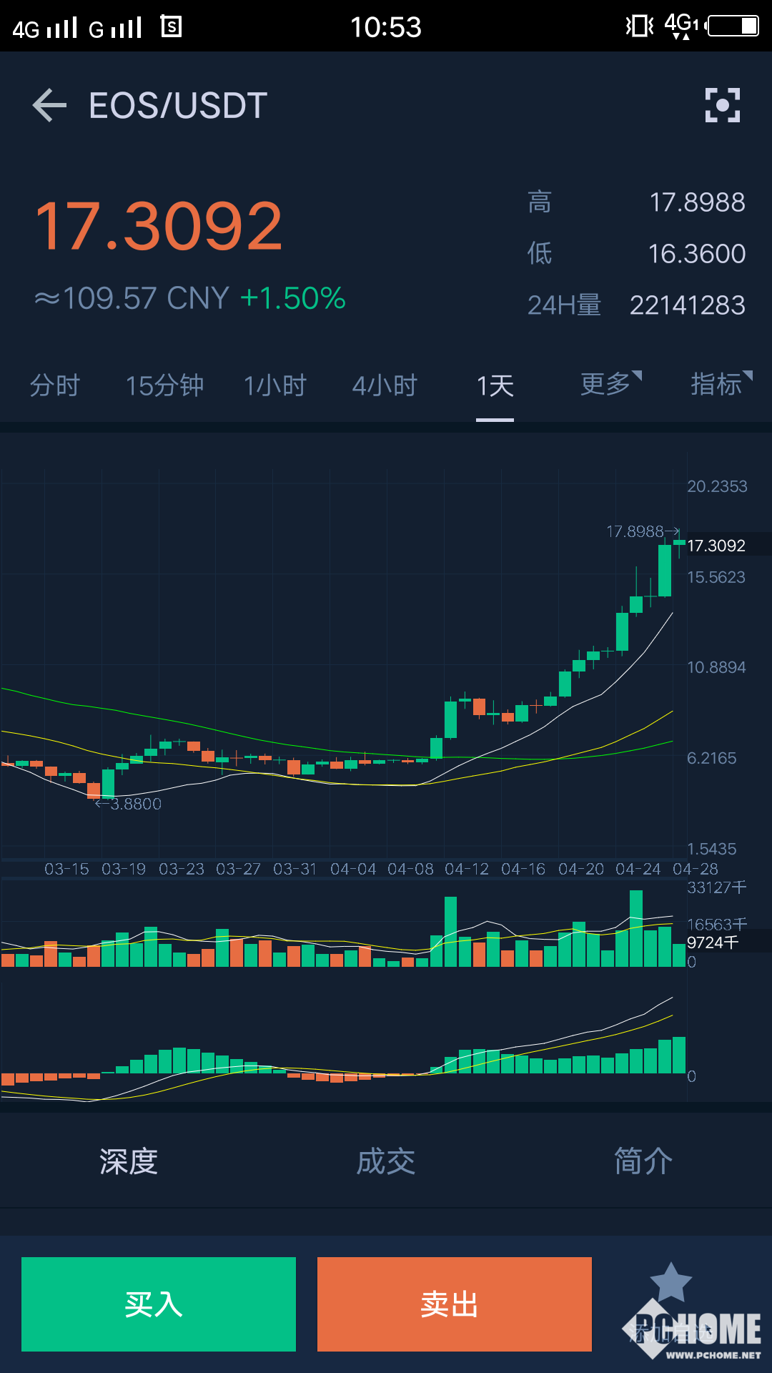Screen dimensions: 772x1373
Task: Click the current price 17.3092
Action: (x=159, y=227)
